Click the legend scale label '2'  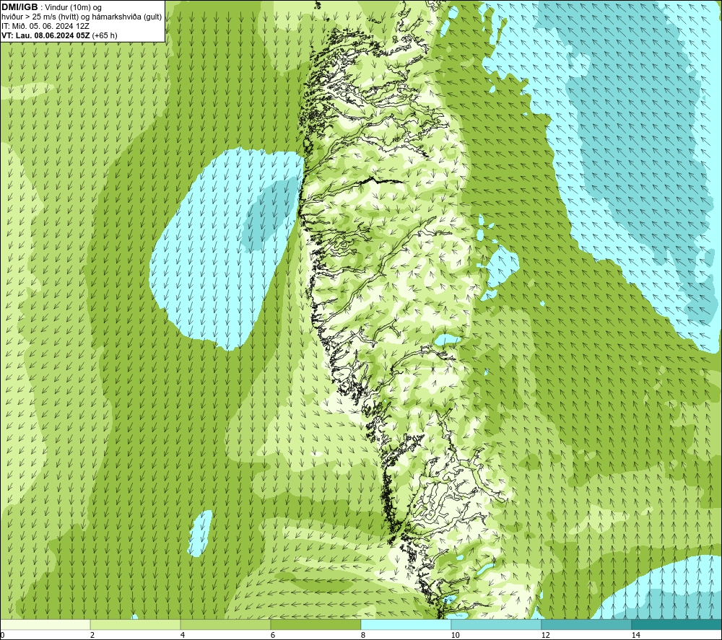tap(92, 635)
